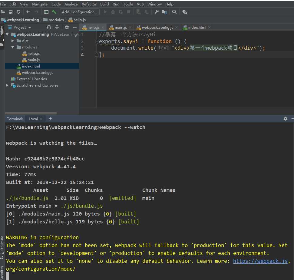Click the Project panel horizontal scrollbar

click(x=31, y=113)
